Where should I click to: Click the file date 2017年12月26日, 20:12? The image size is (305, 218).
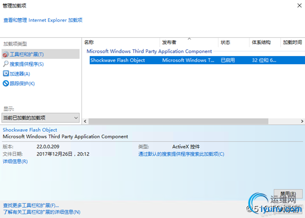63,154
